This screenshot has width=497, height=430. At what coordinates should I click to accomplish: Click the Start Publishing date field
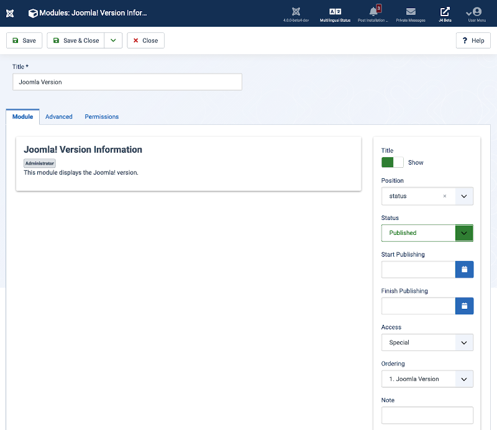click(418, 270)
